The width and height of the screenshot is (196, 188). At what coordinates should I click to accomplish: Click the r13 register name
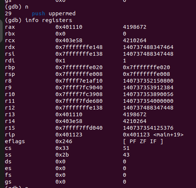[x=10, y=115]
